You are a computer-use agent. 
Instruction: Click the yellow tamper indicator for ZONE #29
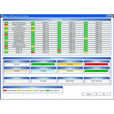33,46
